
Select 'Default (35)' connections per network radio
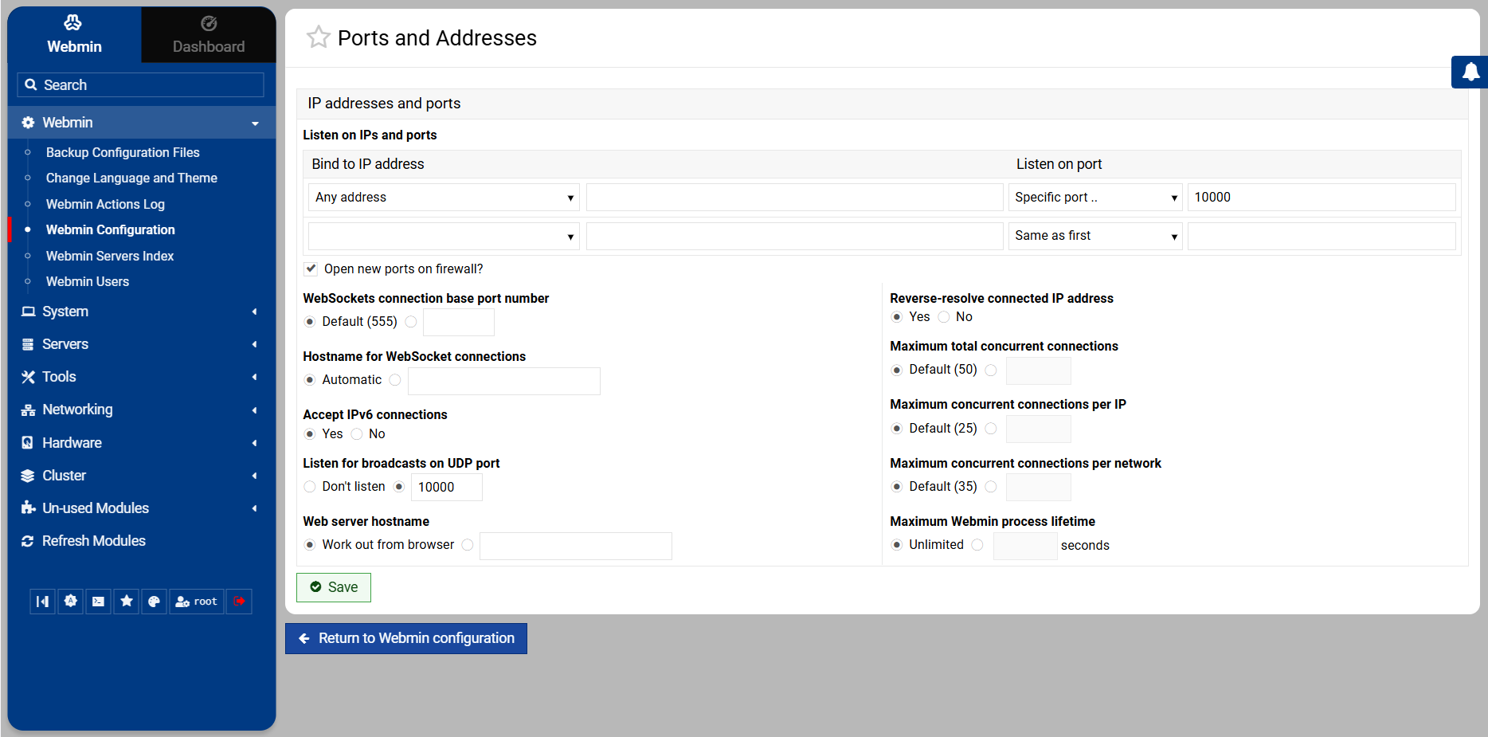897,487
